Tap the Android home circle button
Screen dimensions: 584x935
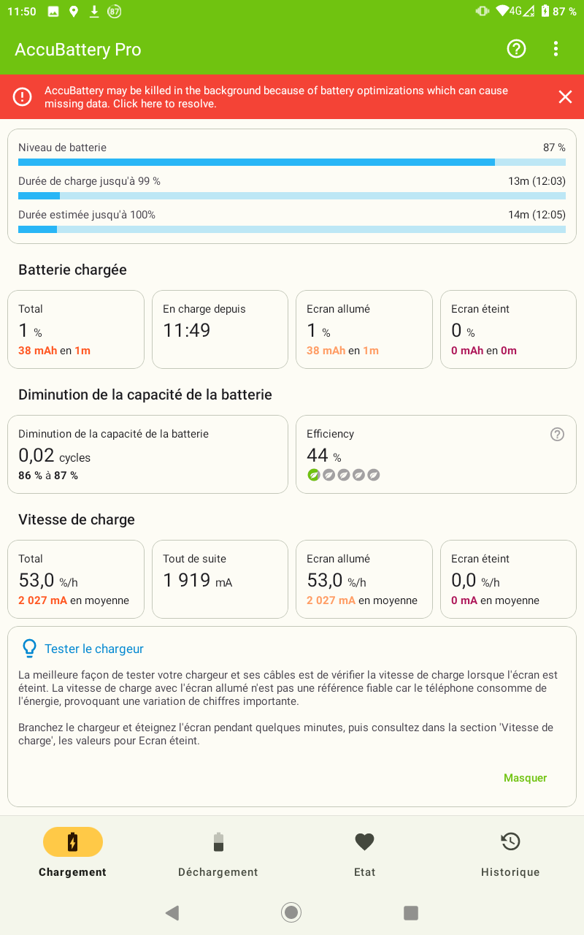pos(291,912)
